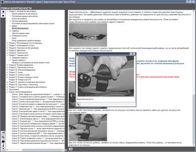Zoom the popup image with magnifier icon

[78, 104]
